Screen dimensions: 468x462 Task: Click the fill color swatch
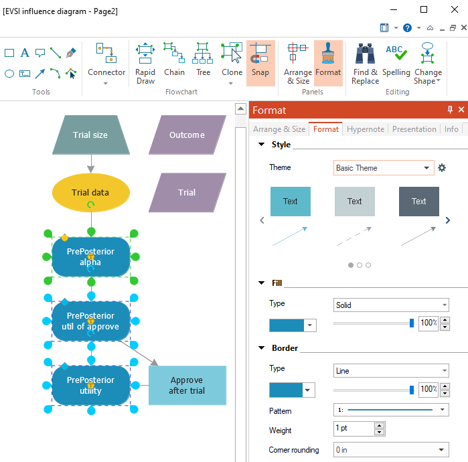(x=287, y=325)
